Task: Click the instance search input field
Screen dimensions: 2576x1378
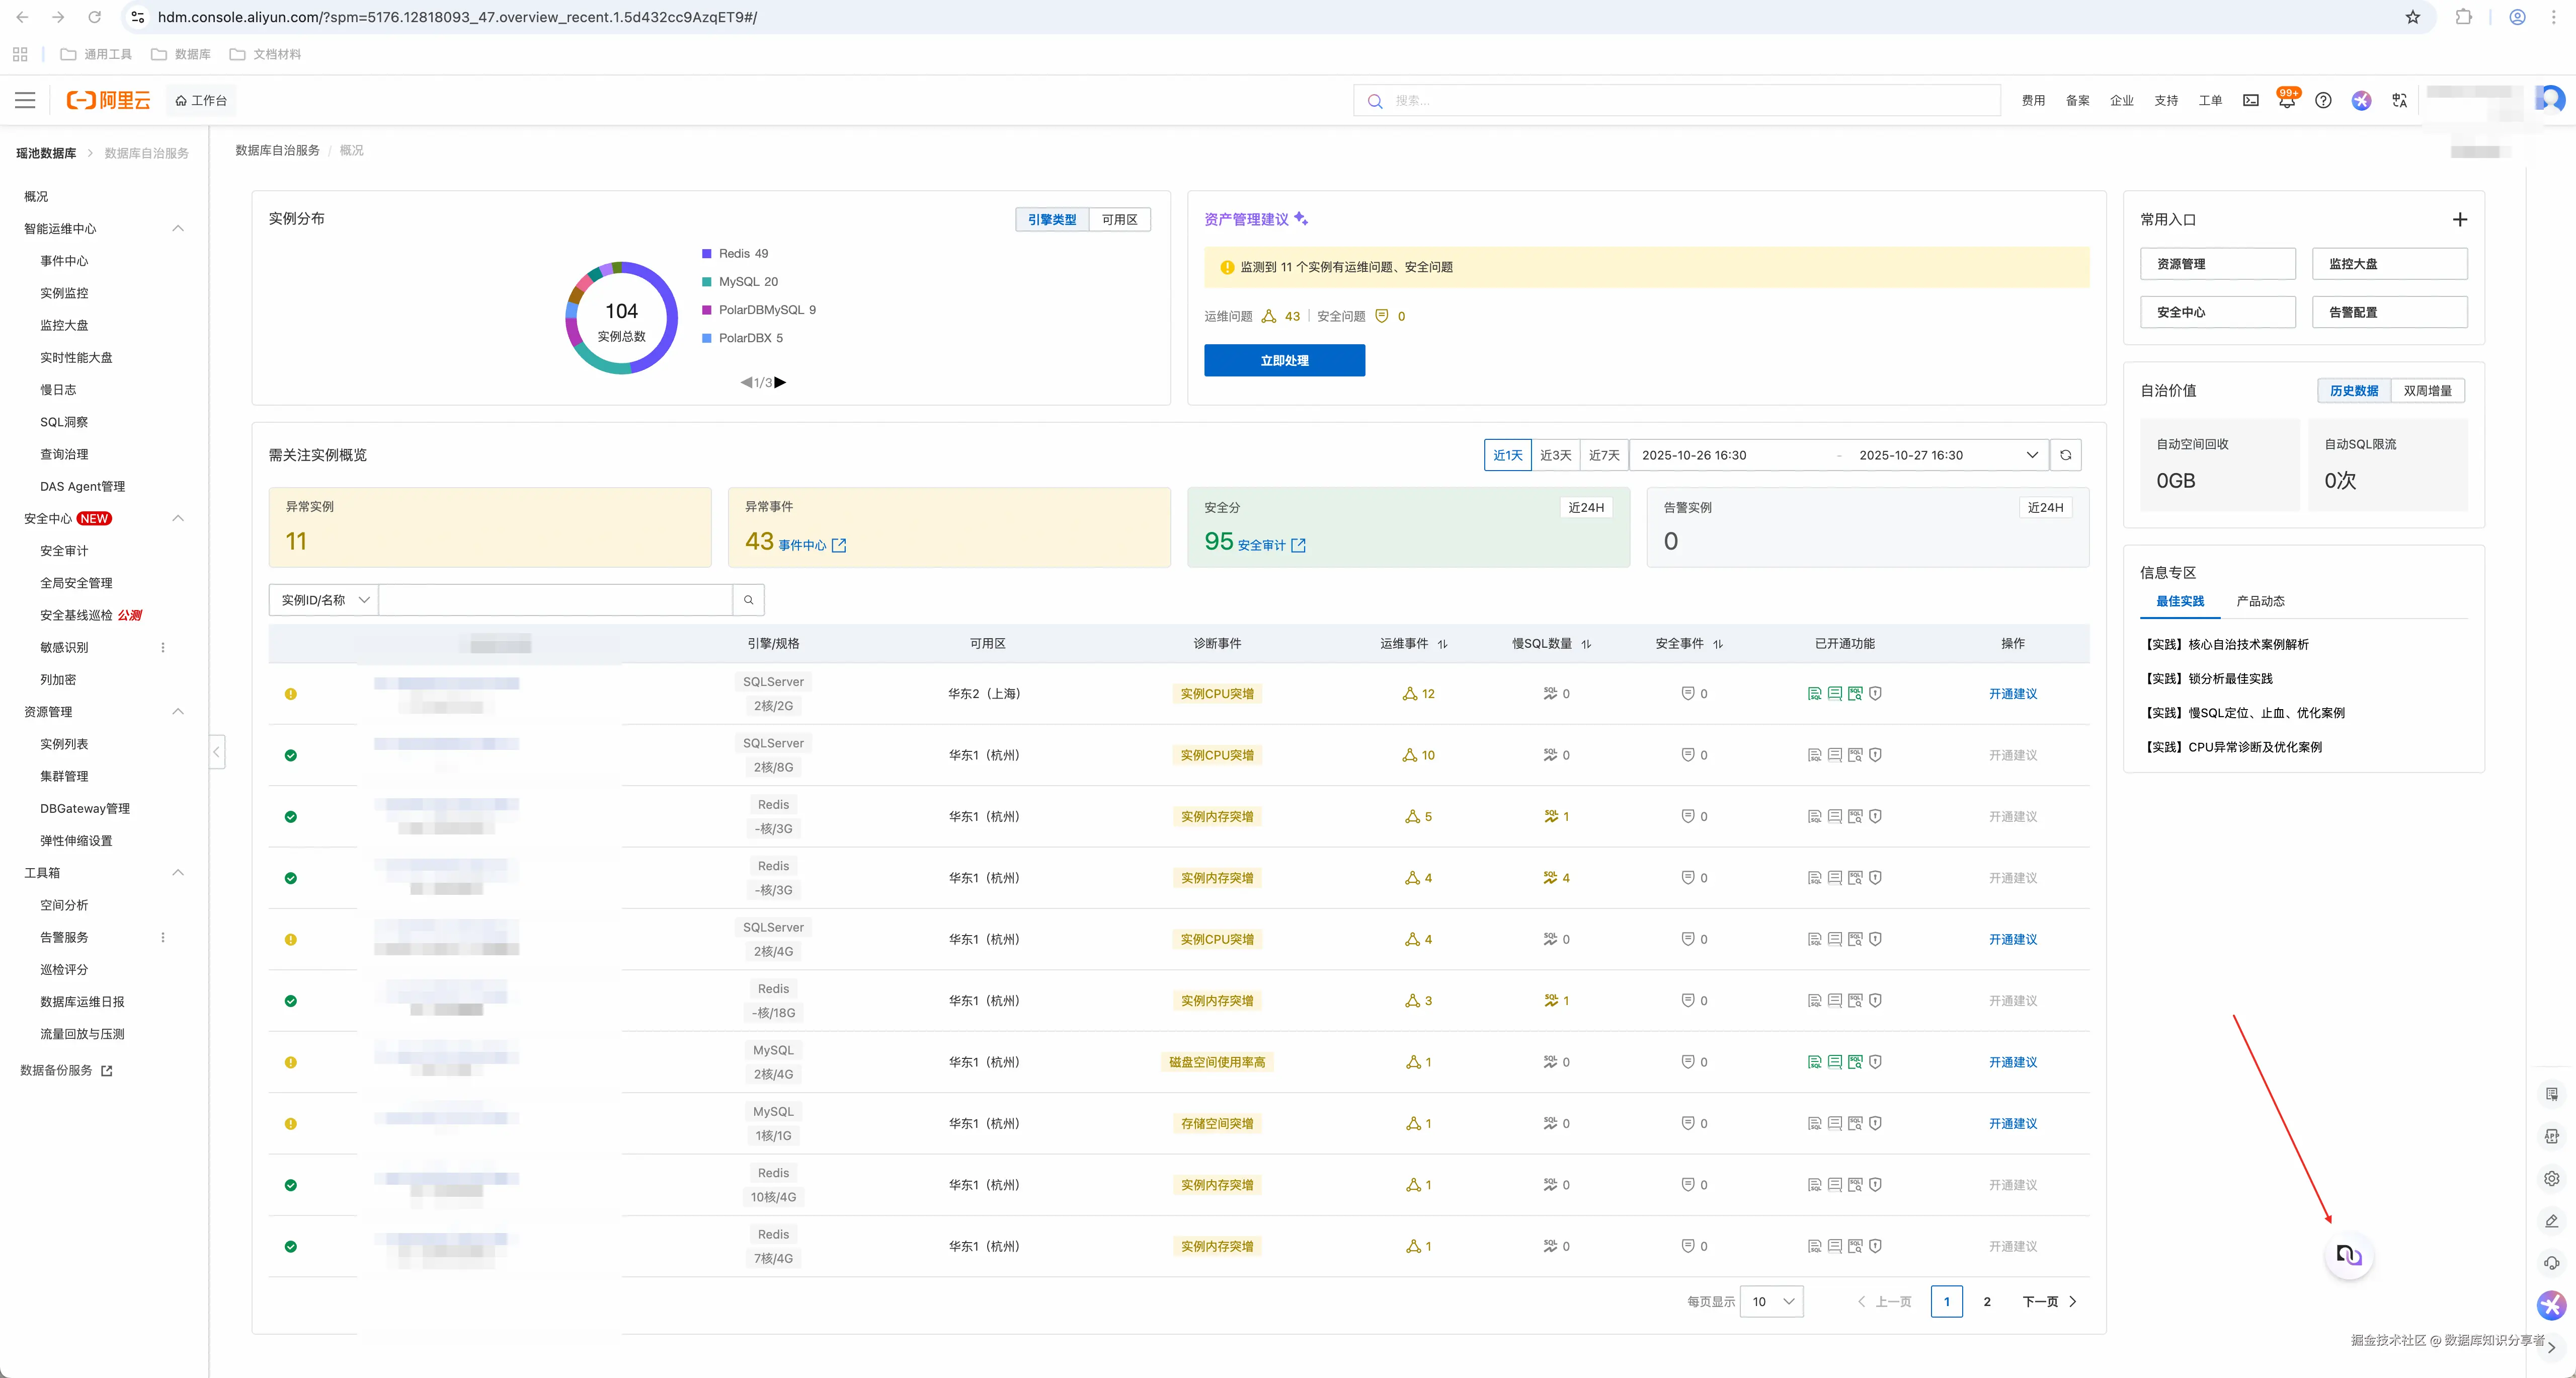Action: pyautogui.click(x=555, y=600)
